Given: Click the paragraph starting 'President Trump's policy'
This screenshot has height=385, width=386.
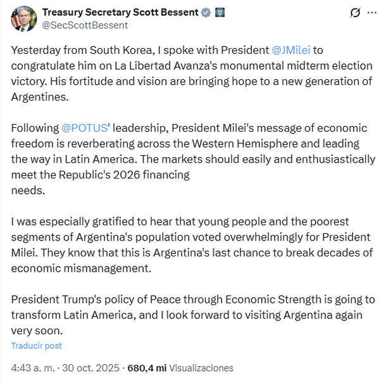Looking at the screenshot, I should [190, 315].
